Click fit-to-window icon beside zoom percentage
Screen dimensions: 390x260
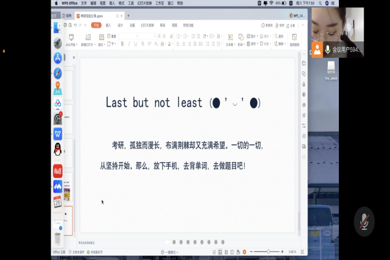tap(302, 252)
